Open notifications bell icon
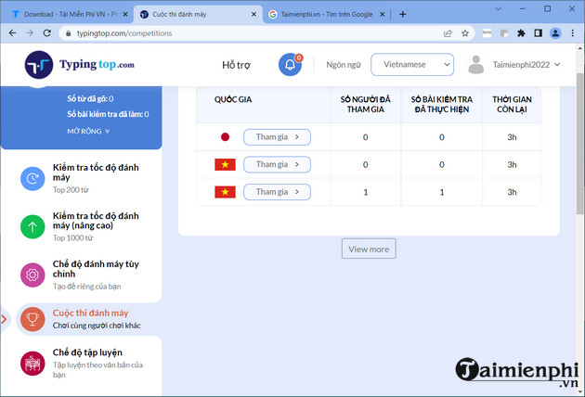This screenshot has width=585, height=397. [x=290, y=65]
